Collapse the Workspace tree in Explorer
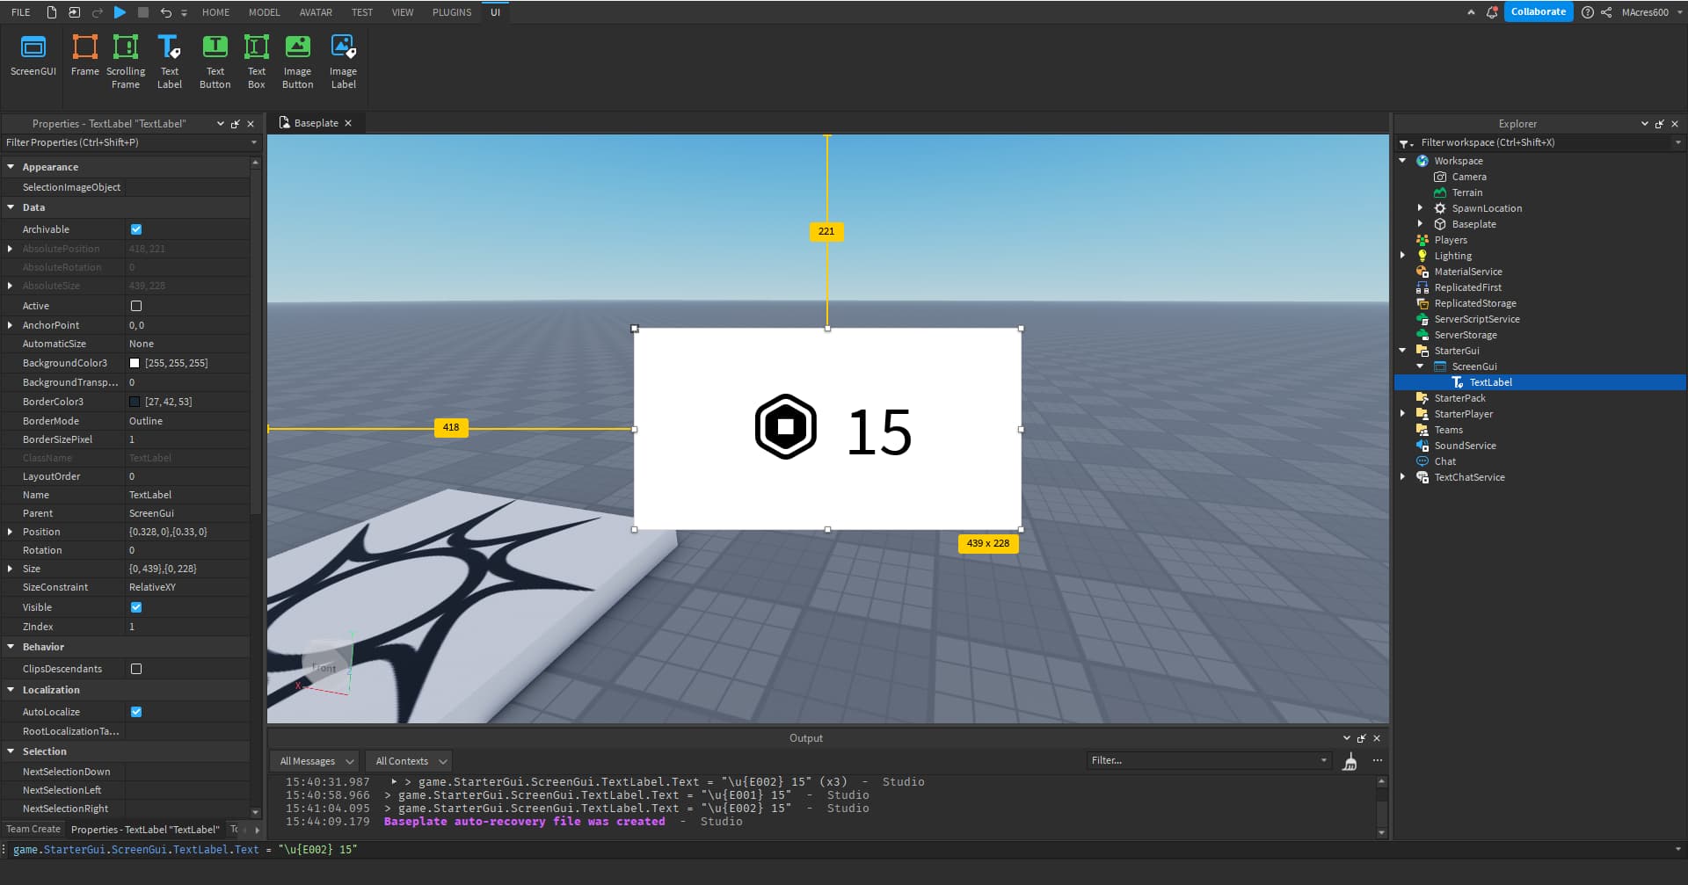The width and height of the screenshot is (1688, 885). pyautogui.click(x=1402, y=160)
